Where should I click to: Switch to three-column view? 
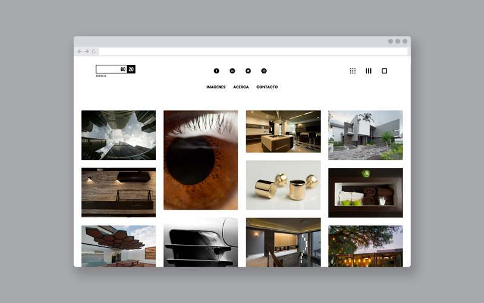tap(368, 71)
